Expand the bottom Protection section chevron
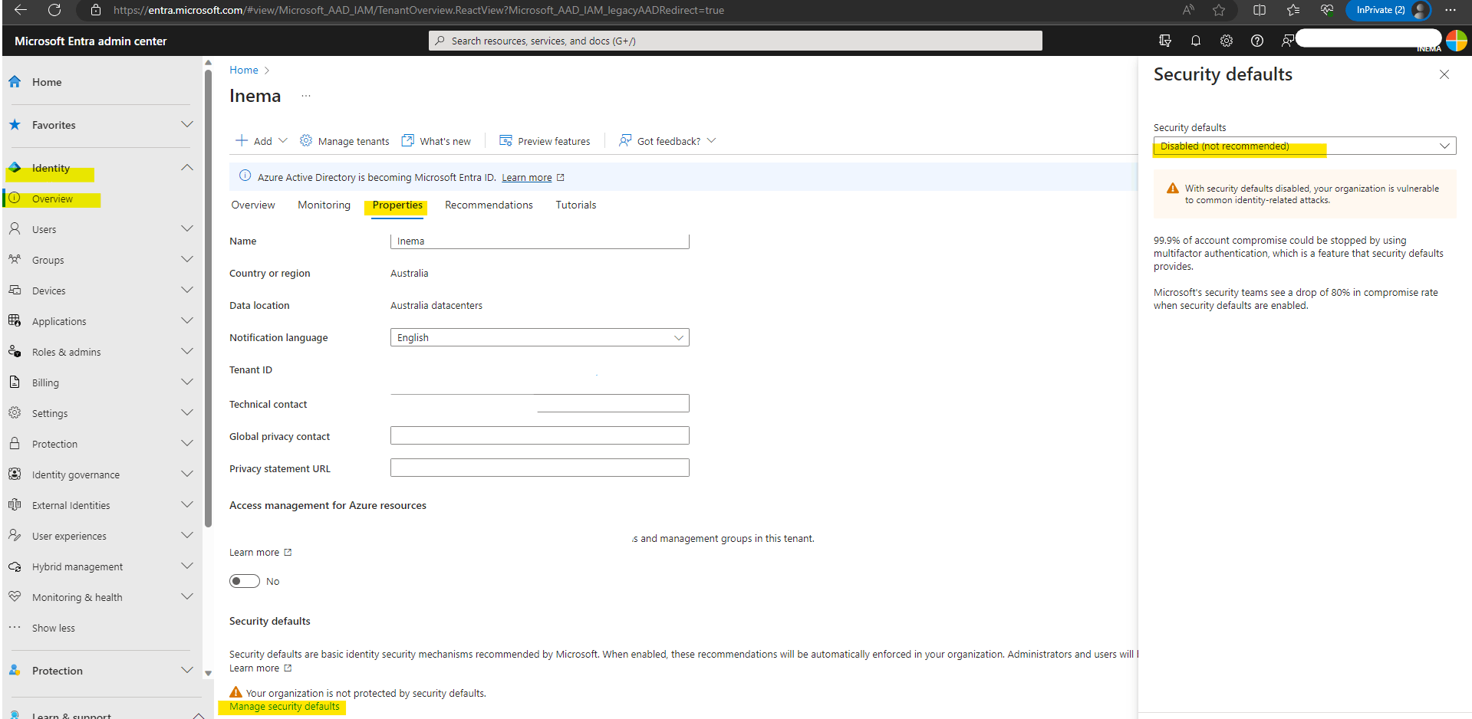The image size is (1472, 719). [187, 670]
